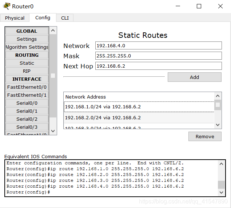Minimize the Router0 window
Screen dimensions: 231x208
point(178,6)
